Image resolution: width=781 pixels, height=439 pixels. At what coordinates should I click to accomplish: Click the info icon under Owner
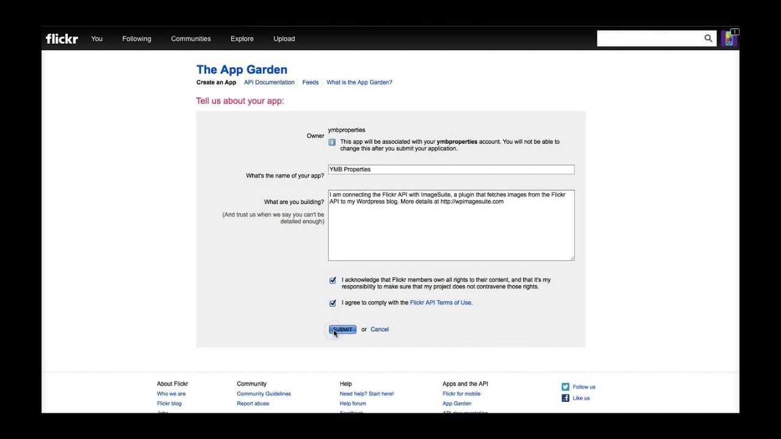click(x=332, y=142)
